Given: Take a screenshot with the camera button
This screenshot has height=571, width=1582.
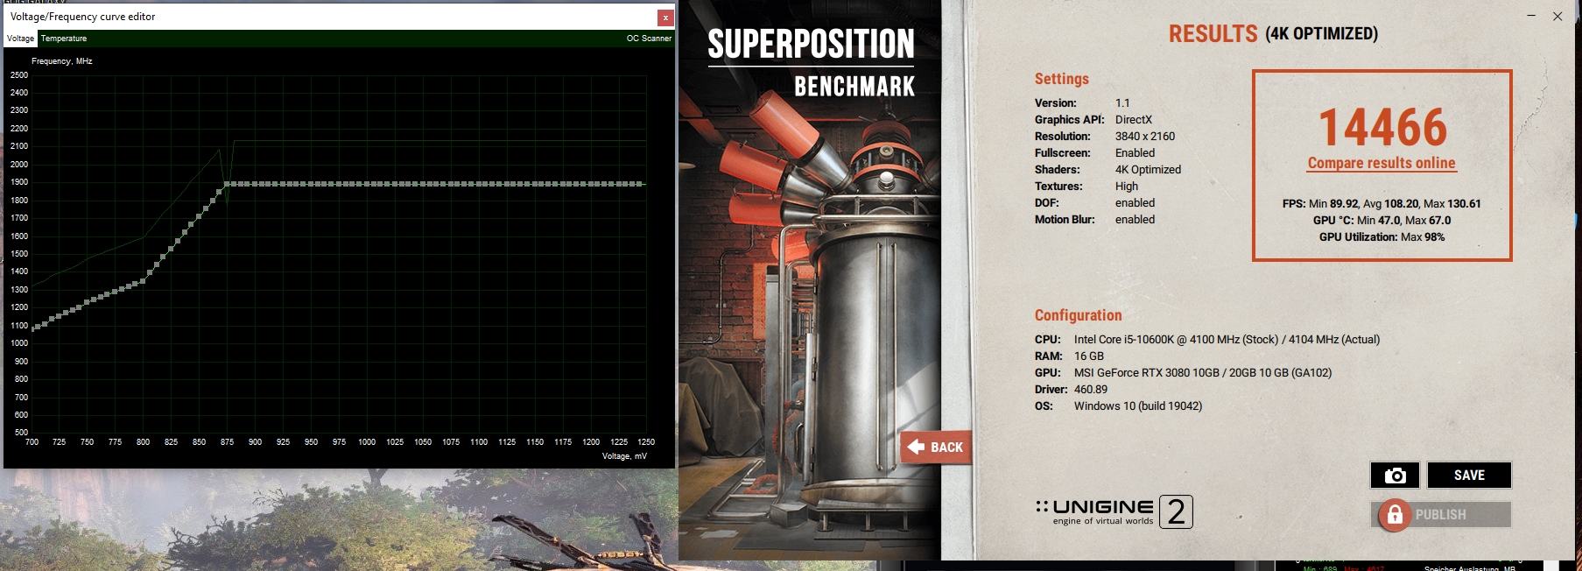Looking at the screenshot, I should 1396,475.
